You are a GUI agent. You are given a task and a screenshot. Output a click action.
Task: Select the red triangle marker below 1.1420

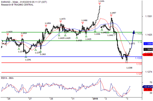click(x=8, y=34)
